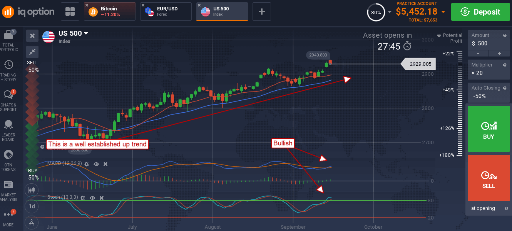Image resolution: width=512 pixels, height=231 pixels.
Task: Close the EUR/USD tab
Action: (x=143, y=5)
